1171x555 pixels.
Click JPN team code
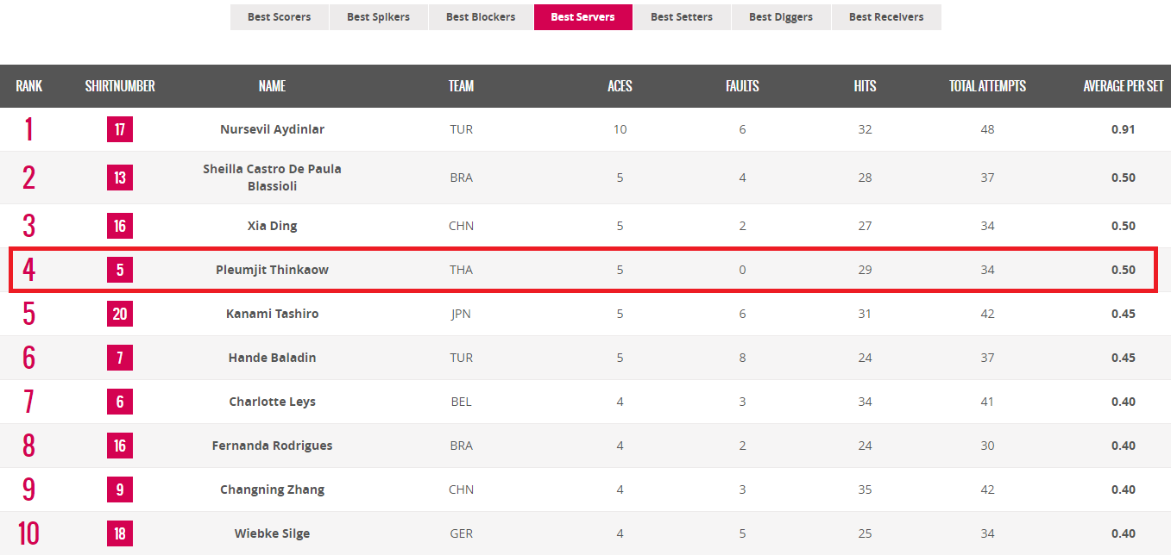coord(462,314)
